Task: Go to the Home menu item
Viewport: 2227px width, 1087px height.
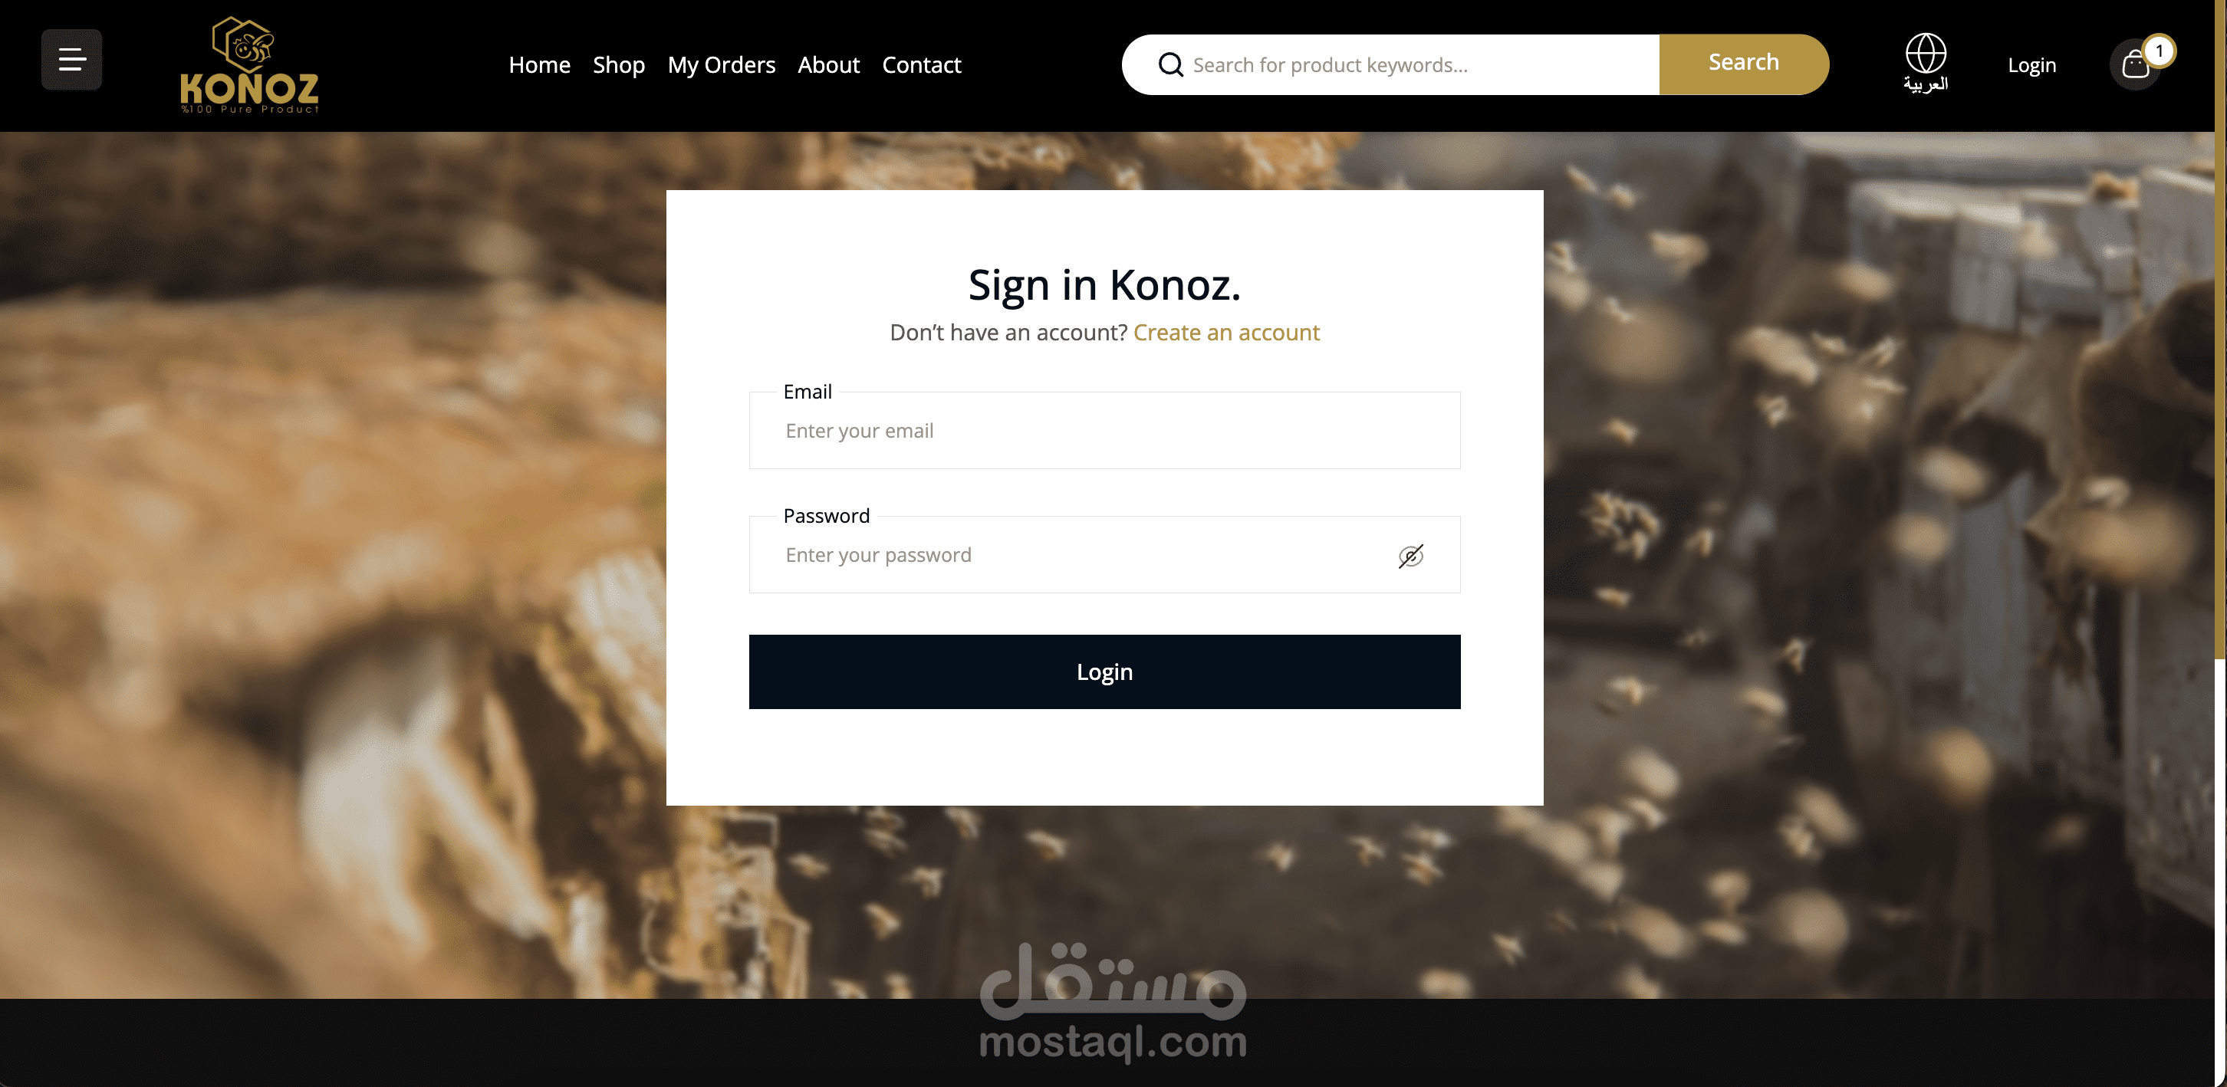Action: pyautogui.click(x=539, y=65)
